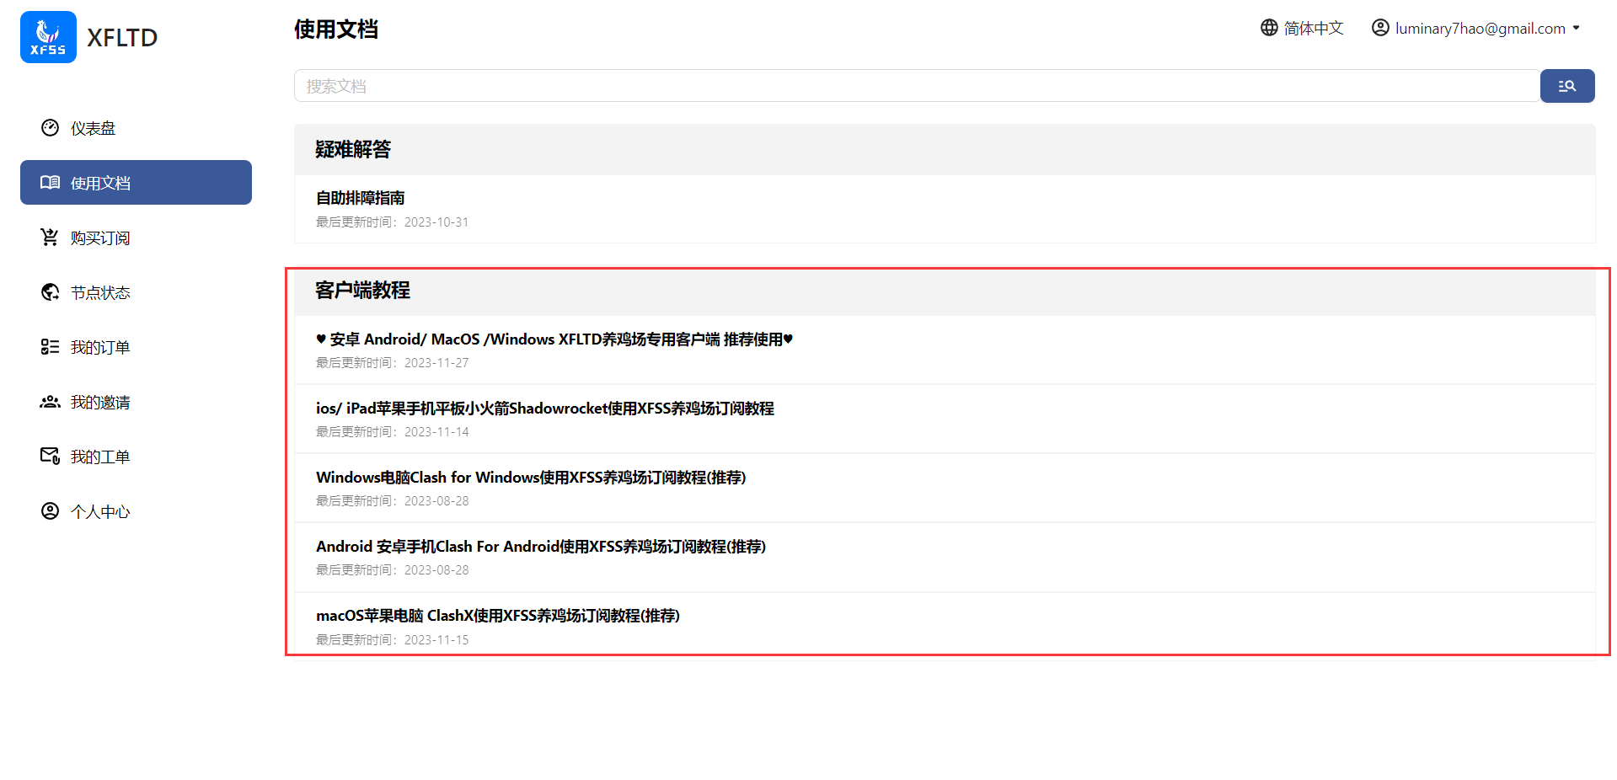Open the 我的邀请 people icon
Image resolution: width=1617 pixels, height=780 pixels.
coord(50,401)
